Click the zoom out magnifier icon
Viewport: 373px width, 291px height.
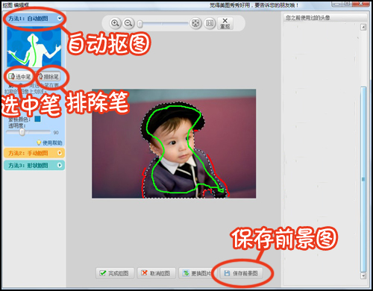[x=128, y=23]
